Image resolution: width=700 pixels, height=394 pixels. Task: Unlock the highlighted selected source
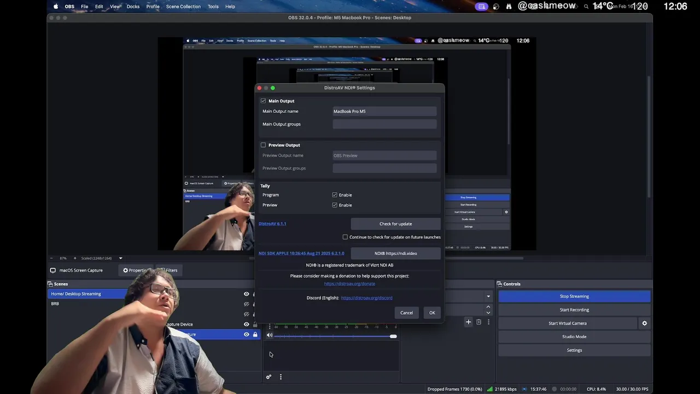coord(255,334)
